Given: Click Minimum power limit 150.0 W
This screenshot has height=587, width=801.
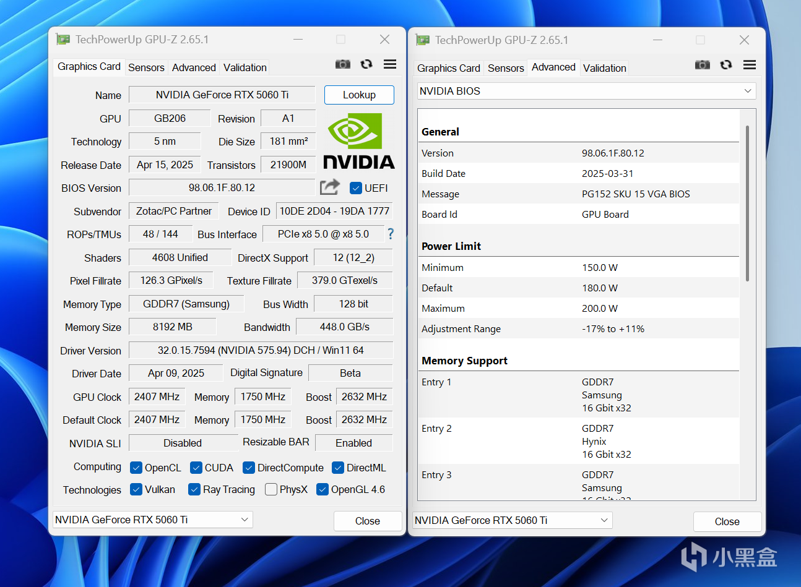Looking at the screenshot, I should [x=600, y=267].
